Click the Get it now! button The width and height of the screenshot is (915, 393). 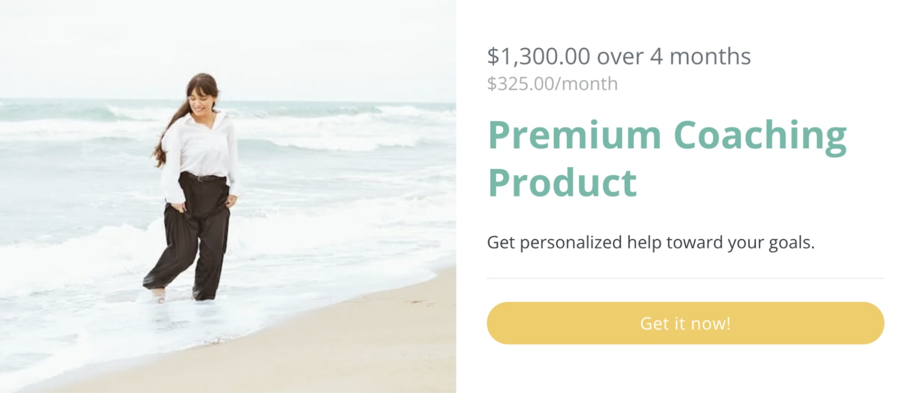tap(685, 323)
